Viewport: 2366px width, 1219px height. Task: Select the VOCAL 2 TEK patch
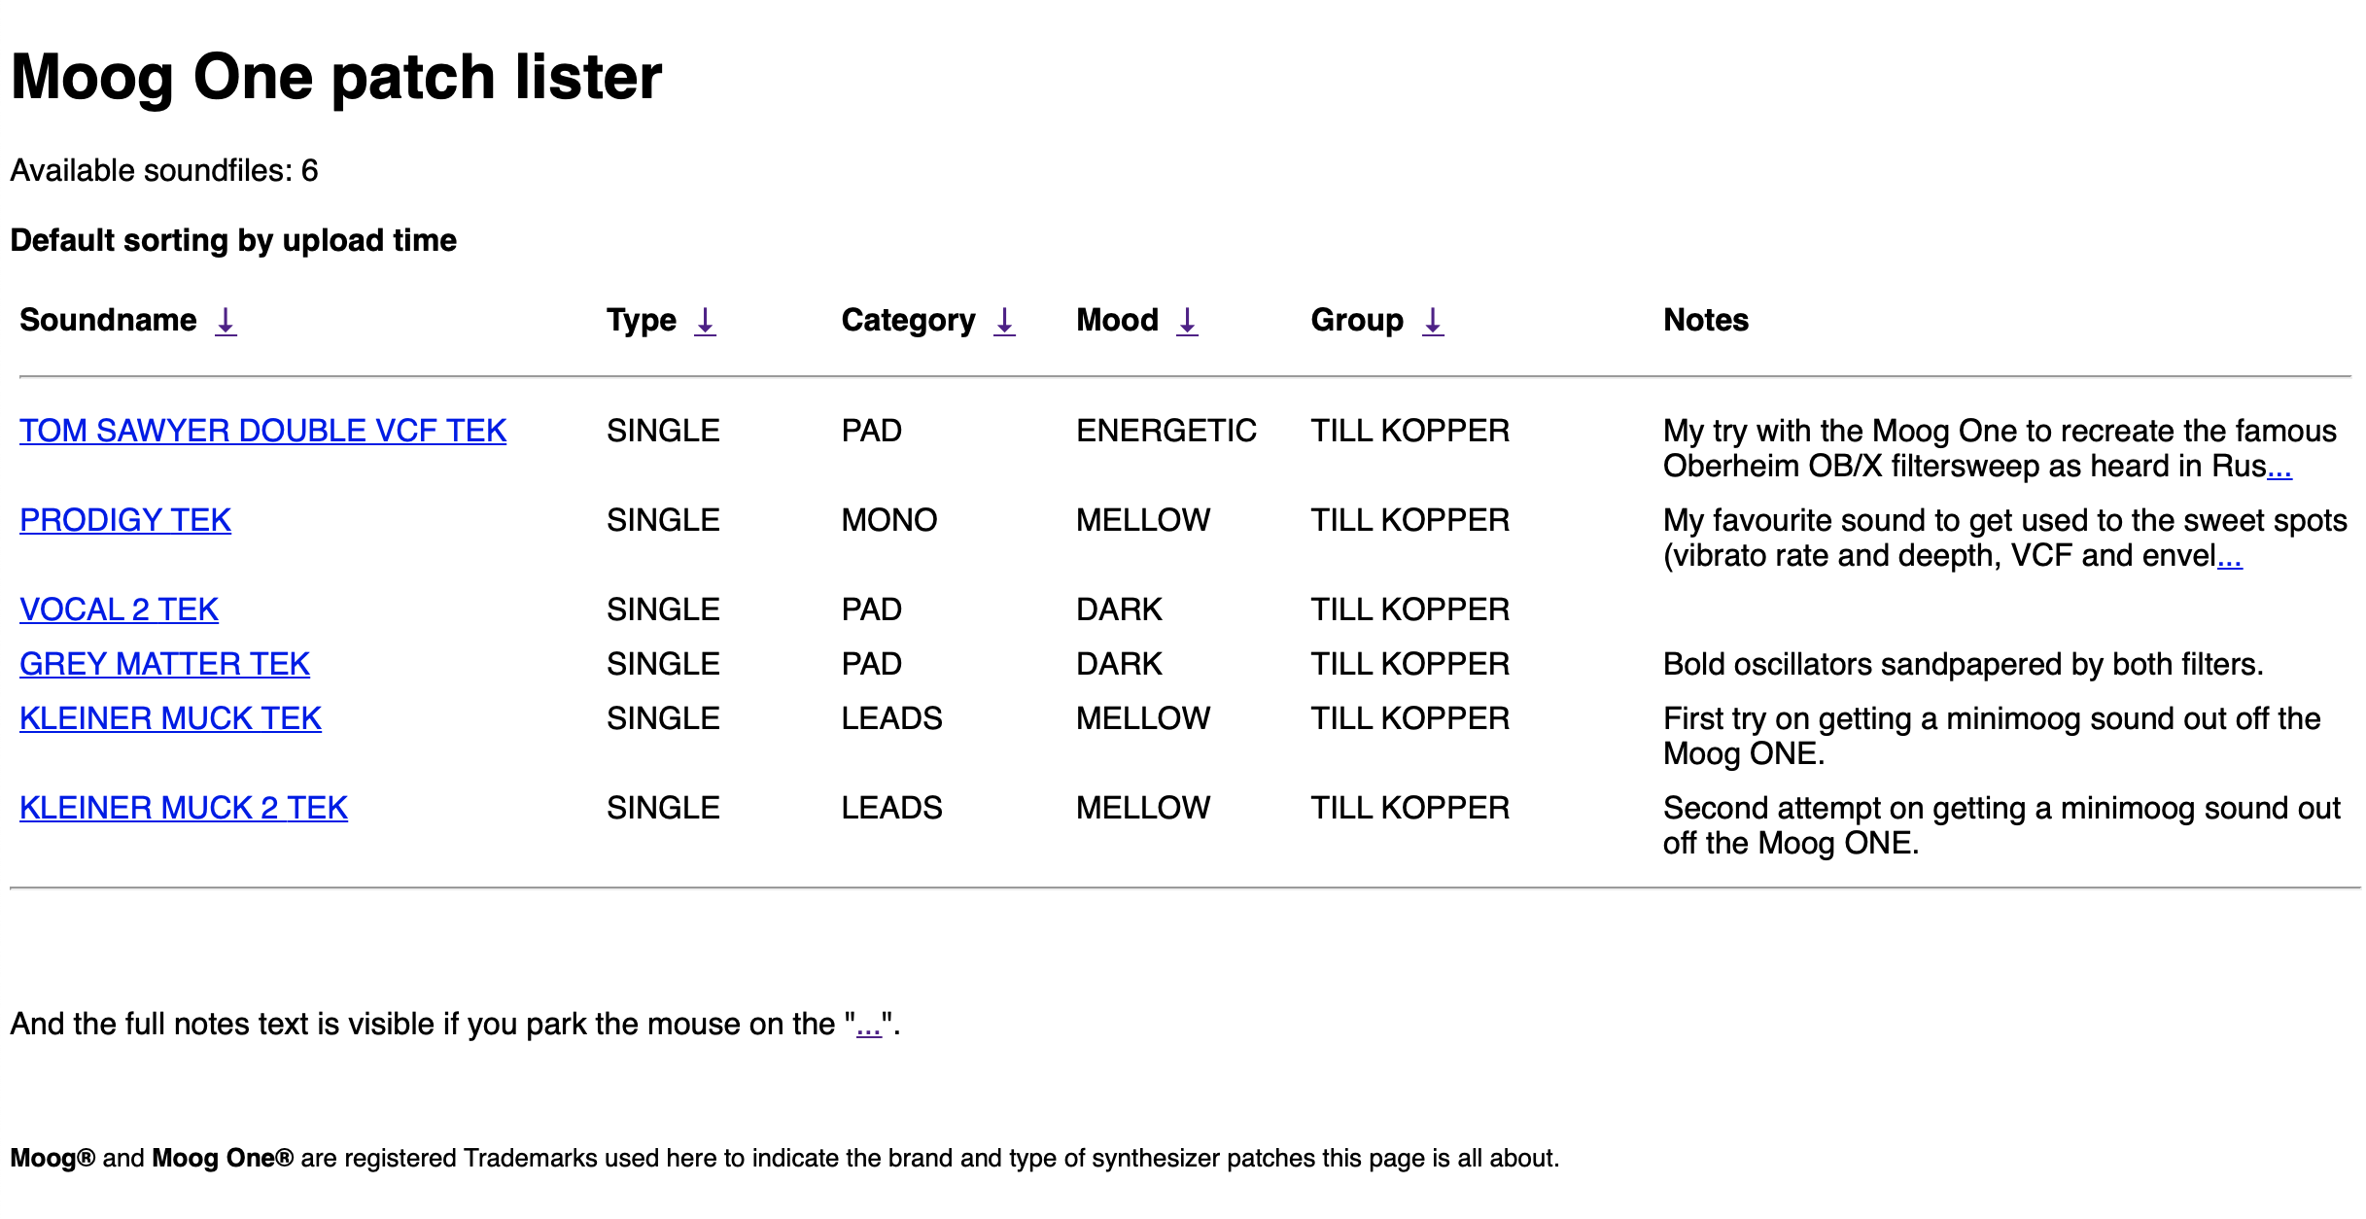pos(119,609)
